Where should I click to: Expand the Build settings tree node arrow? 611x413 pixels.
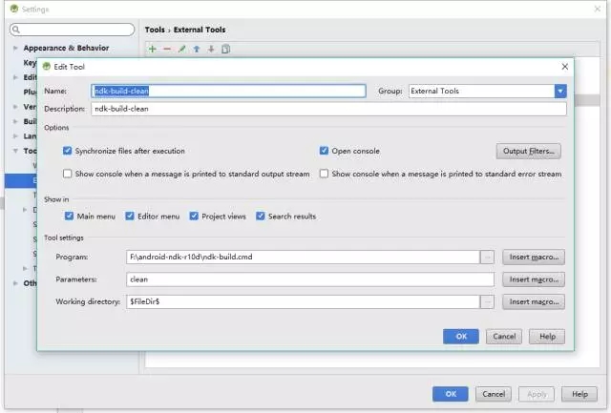[x=15, y=121]
